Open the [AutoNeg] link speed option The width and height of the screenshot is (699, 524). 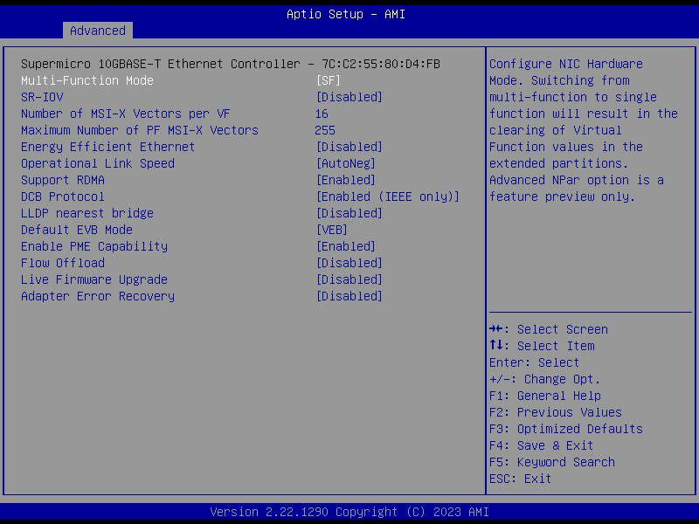click(x=345, y=163)
